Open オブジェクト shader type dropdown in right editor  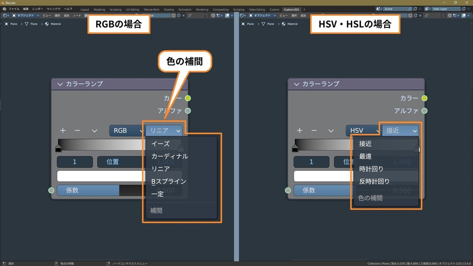tap(262, 15)
